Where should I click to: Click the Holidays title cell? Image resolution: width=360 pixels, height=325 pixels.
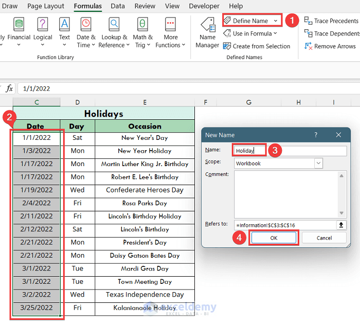pos(104,113)
